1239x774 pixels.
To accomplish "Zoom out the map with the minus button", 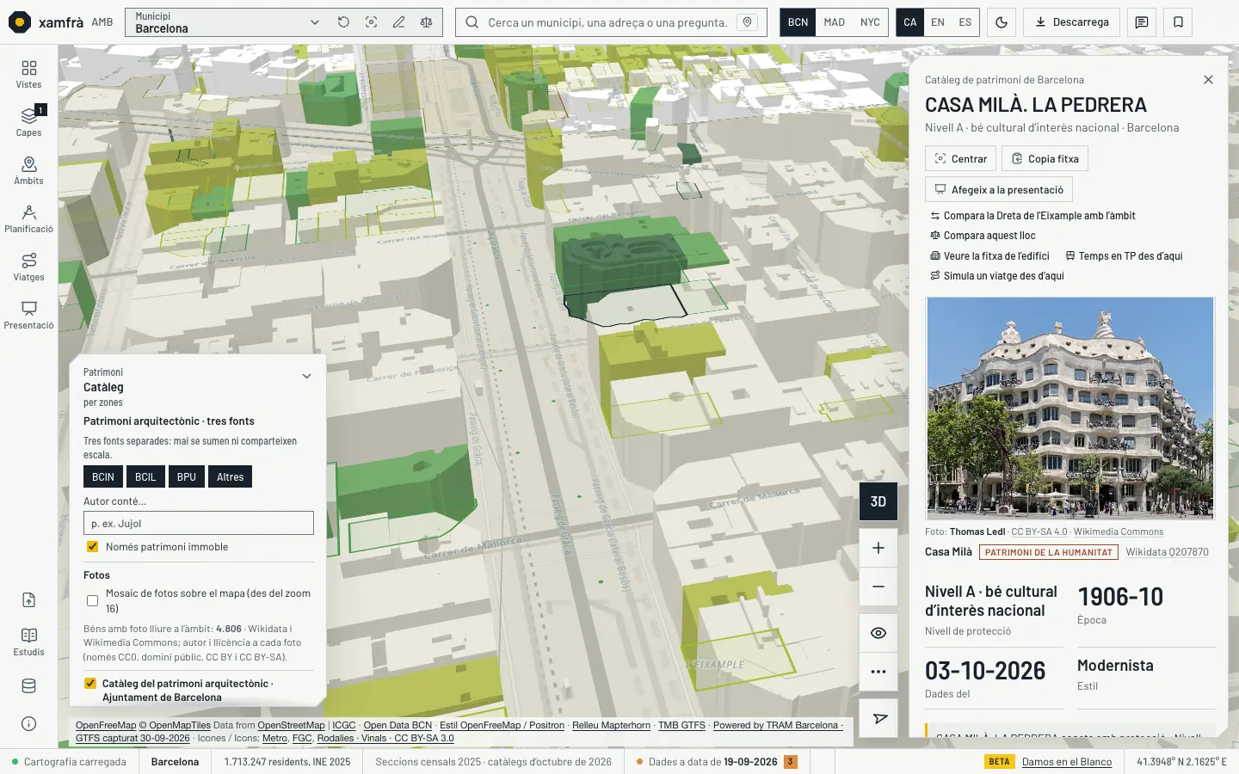I will coord(878,587).
